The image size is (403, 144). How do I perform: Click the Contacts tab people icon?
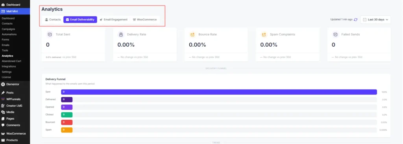[x=46, y=20]
